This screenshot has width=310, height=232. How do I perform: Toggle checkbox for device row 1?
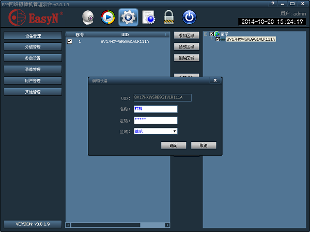(70, 41)
